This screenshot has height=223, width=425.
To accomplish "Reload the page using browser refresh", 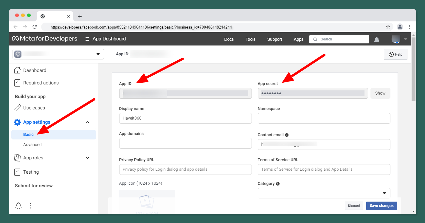I will coord(35,27).
